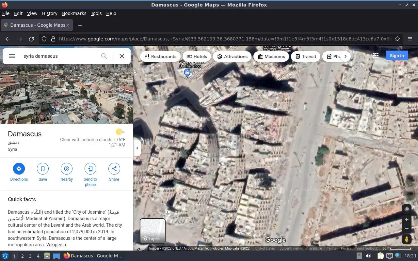The width and height of the screenshot is (418, 261).
Task: Clear the search with the X icon
Action: pyautogui.click(x=122, y=56)
